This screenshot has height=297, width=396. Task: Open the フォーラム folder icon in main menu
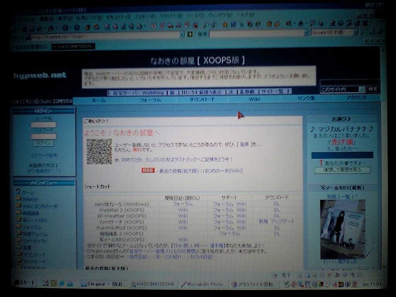[18, 227]
